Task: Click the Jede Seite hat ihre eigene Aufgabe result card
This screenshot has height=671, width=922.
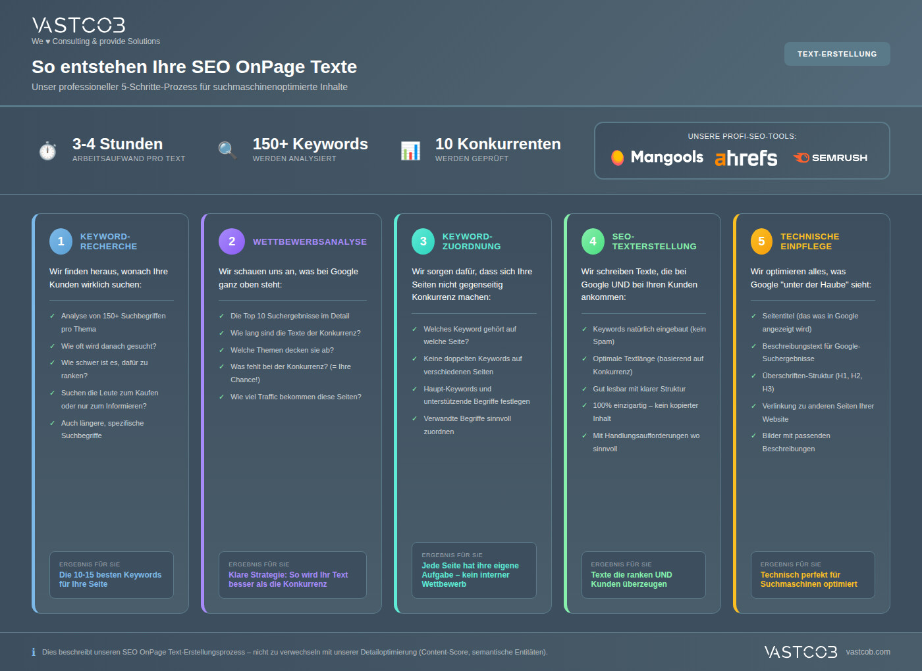Action: pyautogui.click(x=474, y=570)
